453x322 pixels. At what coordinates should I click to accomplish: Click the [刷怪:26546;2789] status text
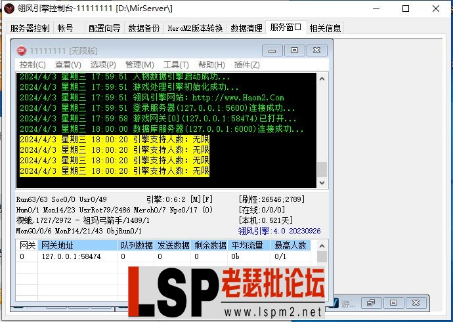[272, 199]
